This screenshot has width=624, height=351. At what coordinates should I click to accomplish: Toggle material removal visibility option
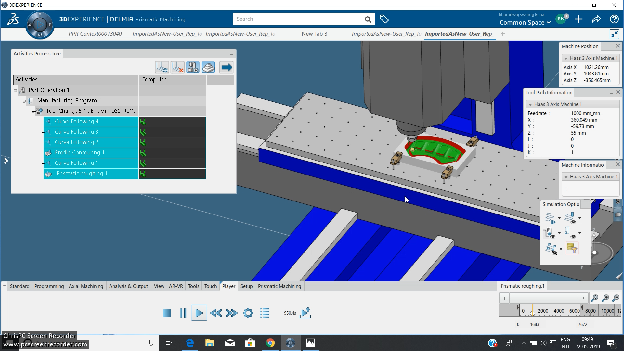(x=550, y=233)
